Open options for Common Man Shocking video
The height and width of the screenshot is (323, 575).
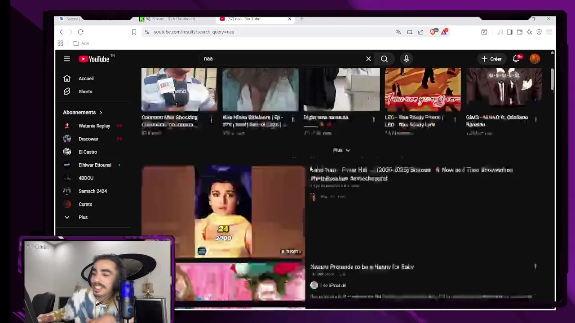click(x=211, y=119)
